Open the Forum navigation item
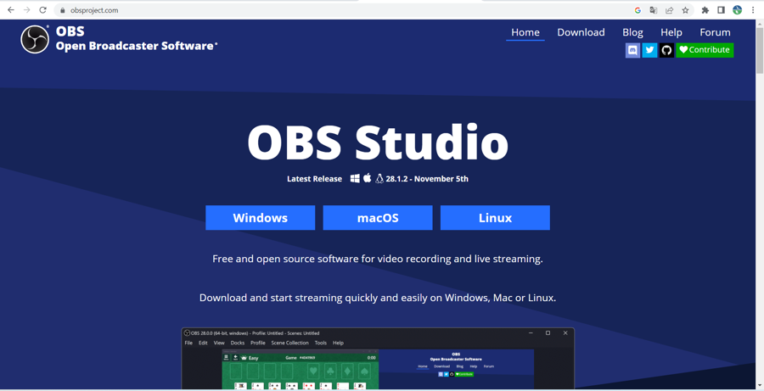 click(715, 32)
